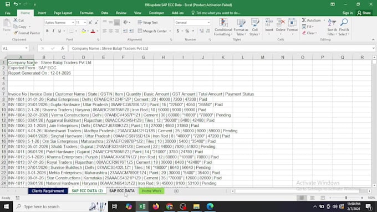Viewport: 377px width, 212px height.
Task: Open Cell Styles gallery
Action: (x=255, y=27)
